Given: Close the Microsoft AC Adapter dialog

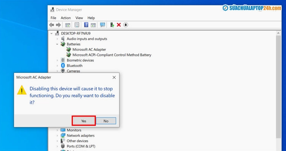Looking at the screenshot, I should pos(114,77).
